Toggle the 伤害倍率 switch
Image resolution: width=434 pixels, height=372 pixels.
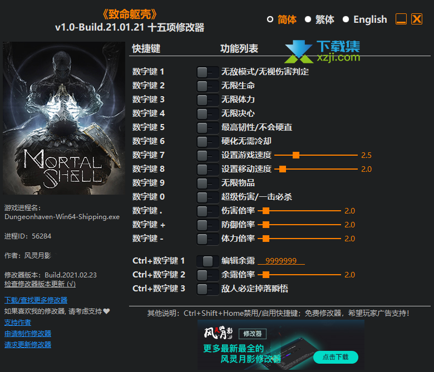tap(208, 211)
